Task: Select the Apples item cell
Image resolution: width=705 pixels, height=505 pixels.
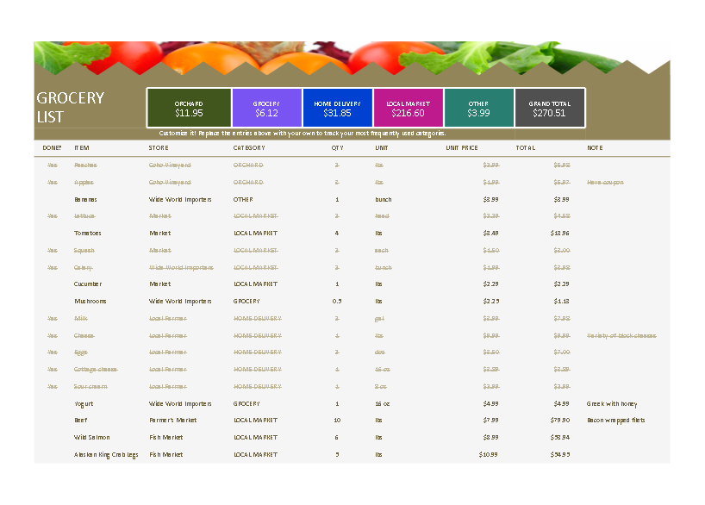Action: (x=84, y=182)
